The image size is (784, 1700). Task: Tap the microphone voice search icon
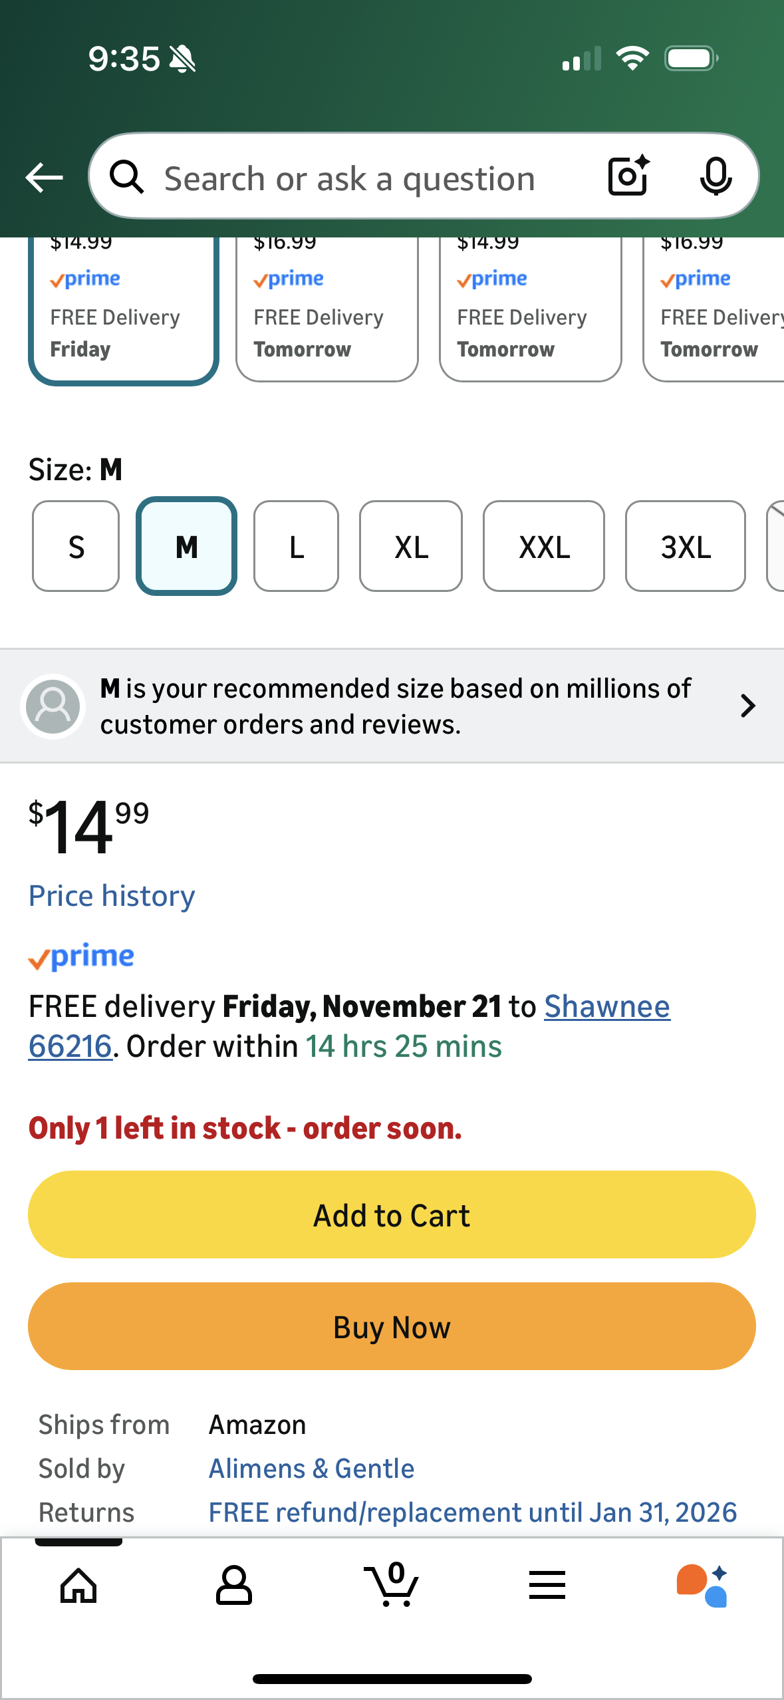(716, 177)
